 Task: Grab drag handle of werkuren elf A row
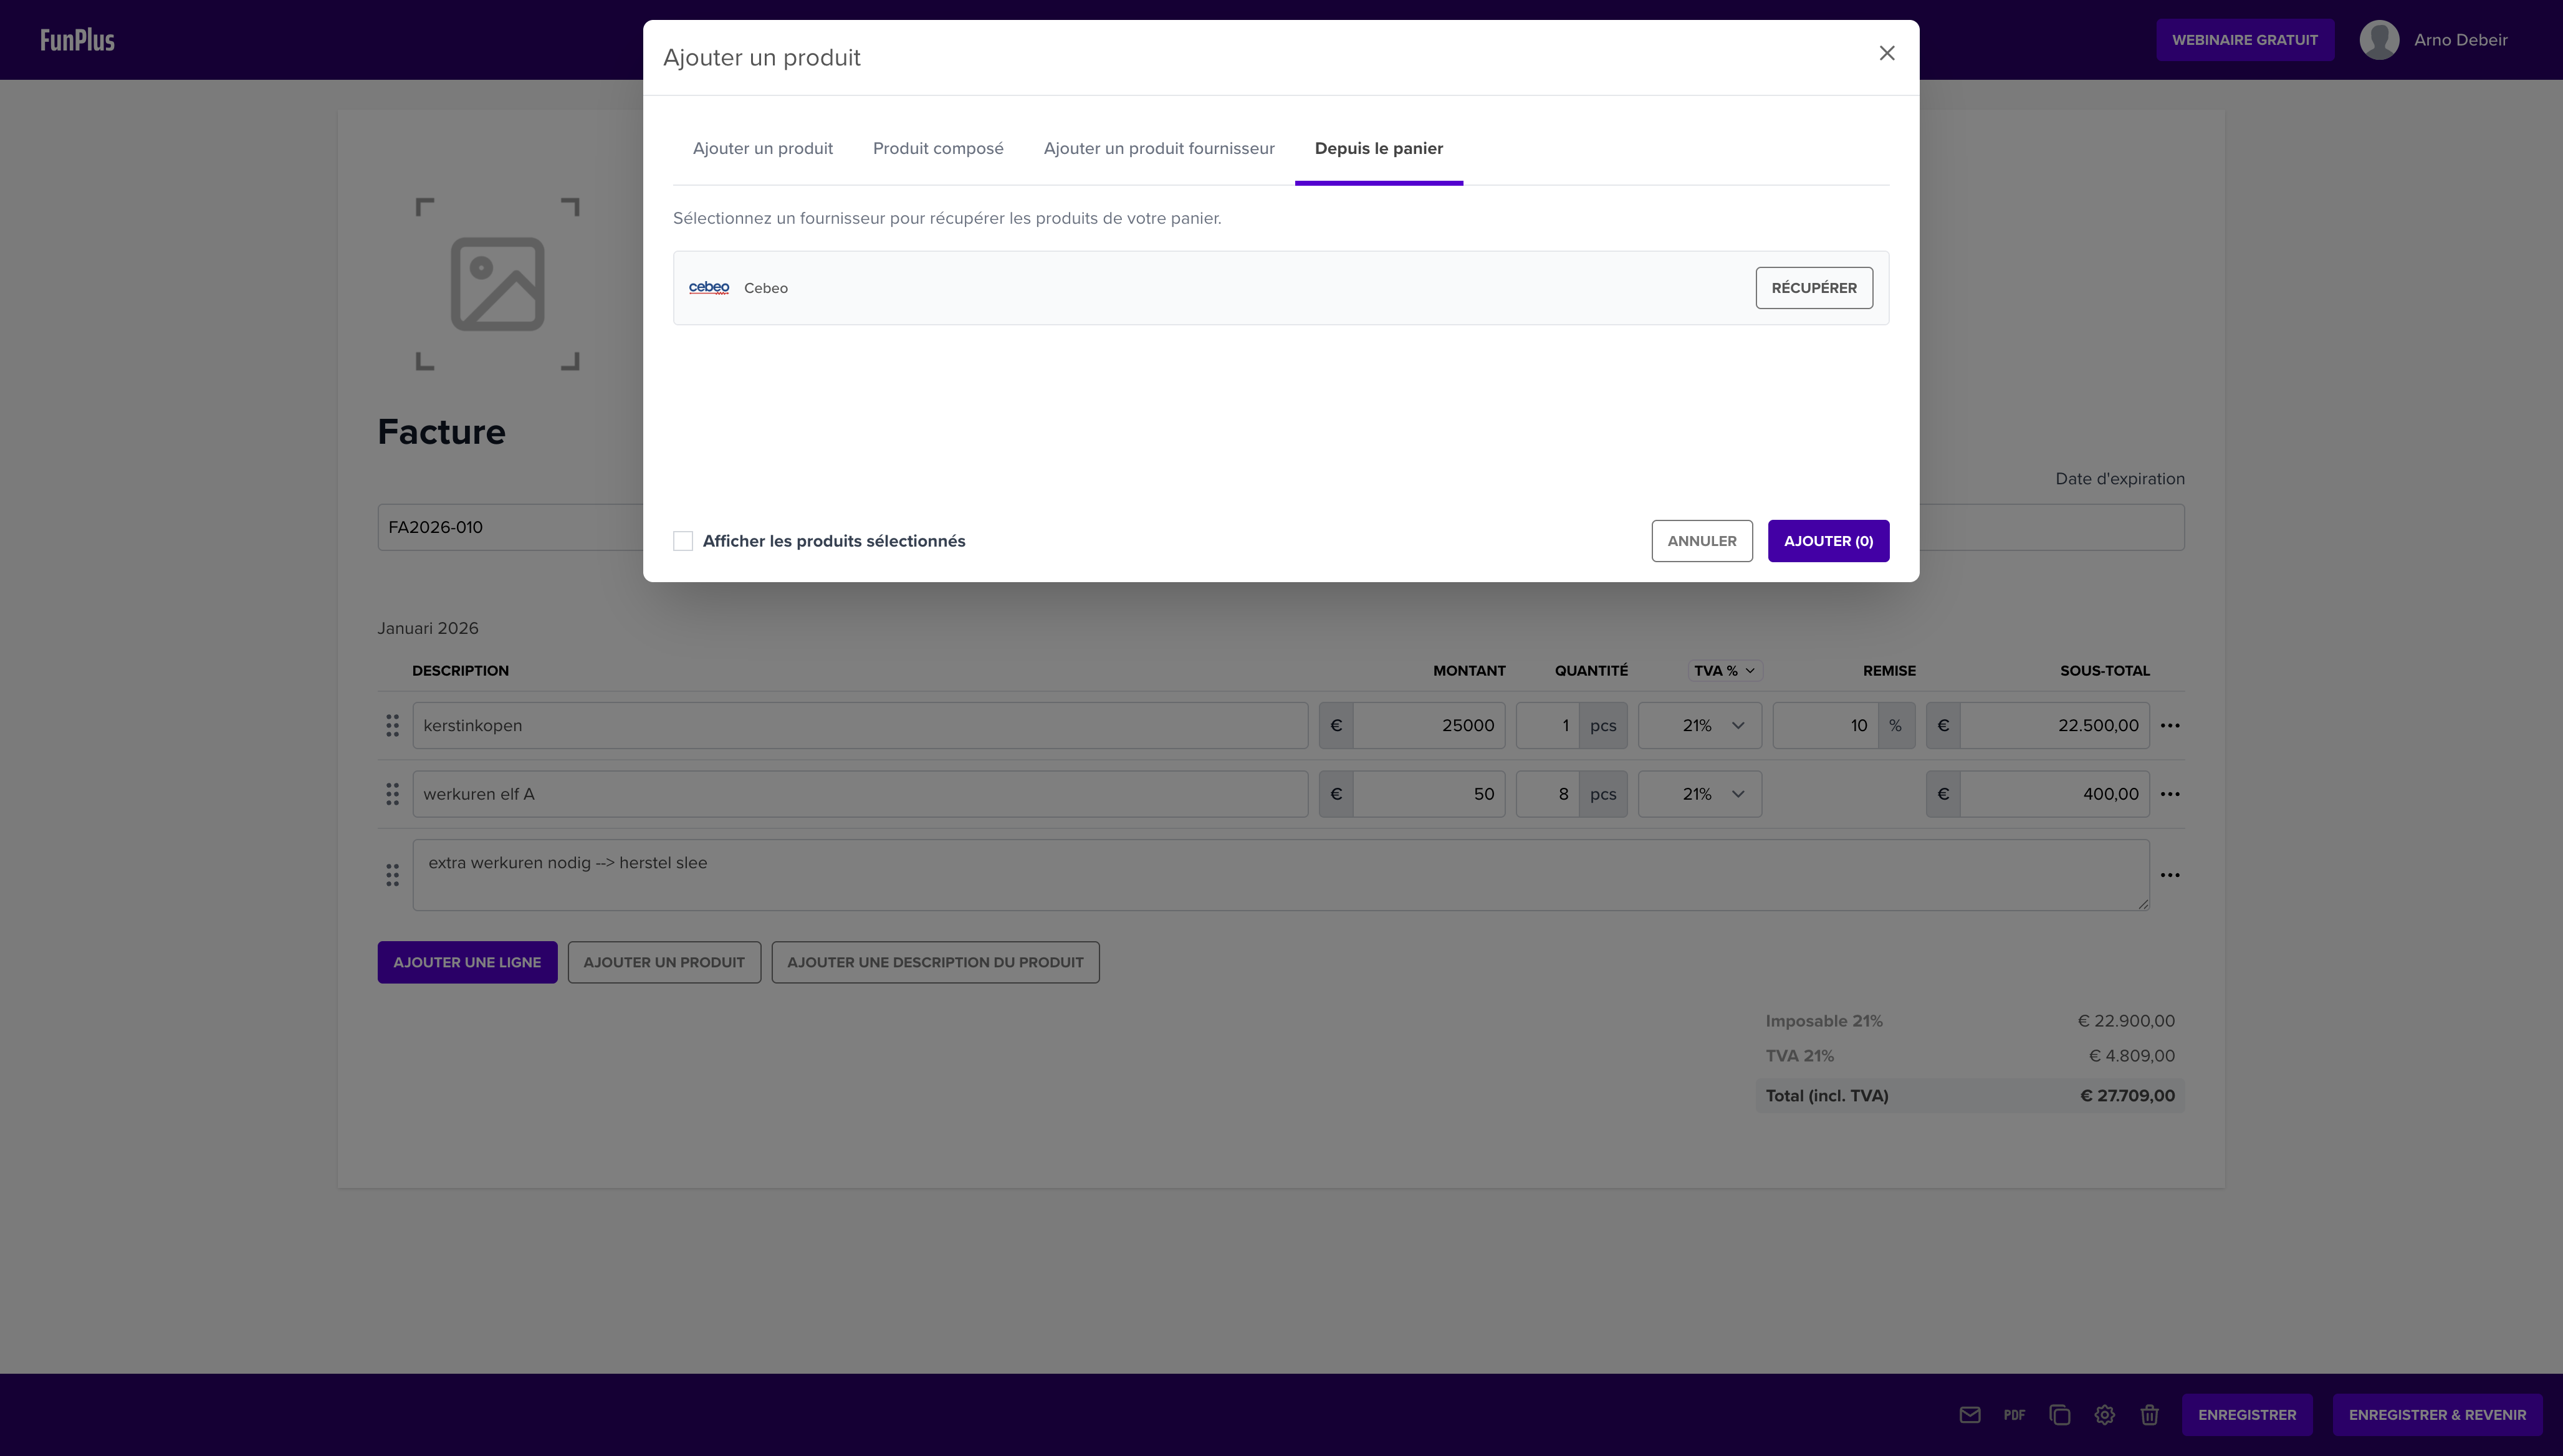(392, 794)
